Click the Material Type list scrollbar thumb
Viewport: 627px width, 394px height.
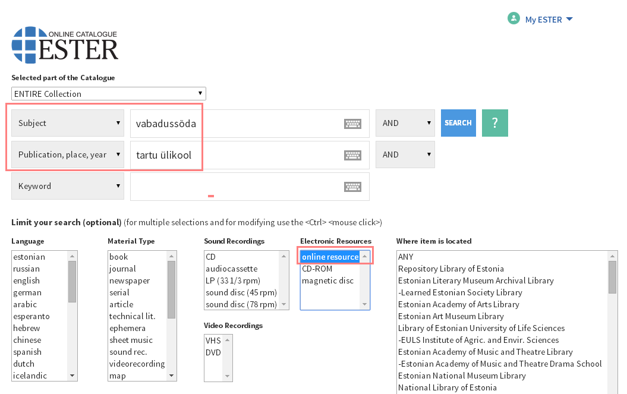point(172,289)
